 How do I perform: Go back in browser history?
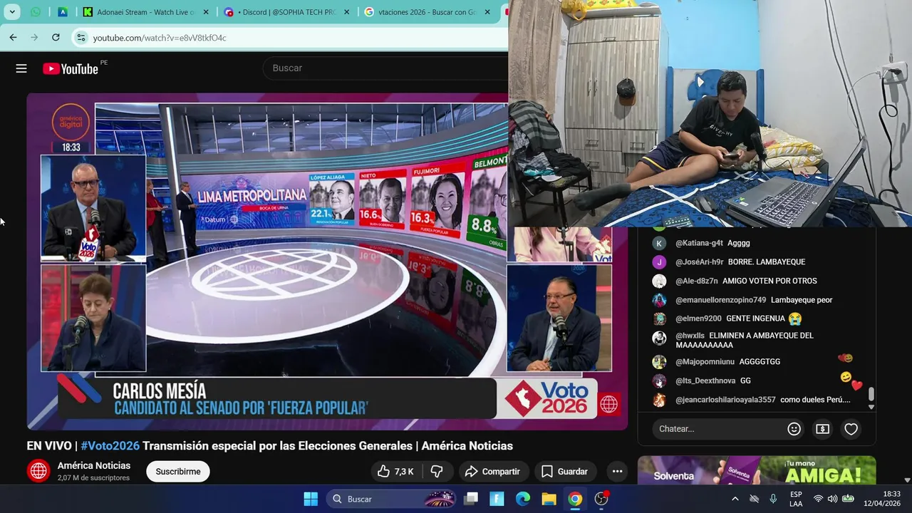coord(13,37)
